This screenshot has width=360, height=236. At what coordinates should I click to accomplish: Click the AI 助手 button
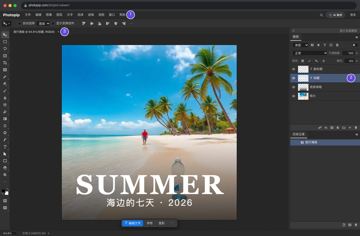336,15
